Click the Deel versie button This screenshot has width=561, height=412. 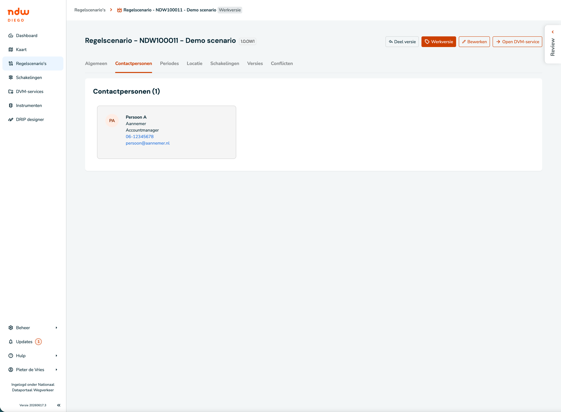pyautogui.click(x=402, y=42)
